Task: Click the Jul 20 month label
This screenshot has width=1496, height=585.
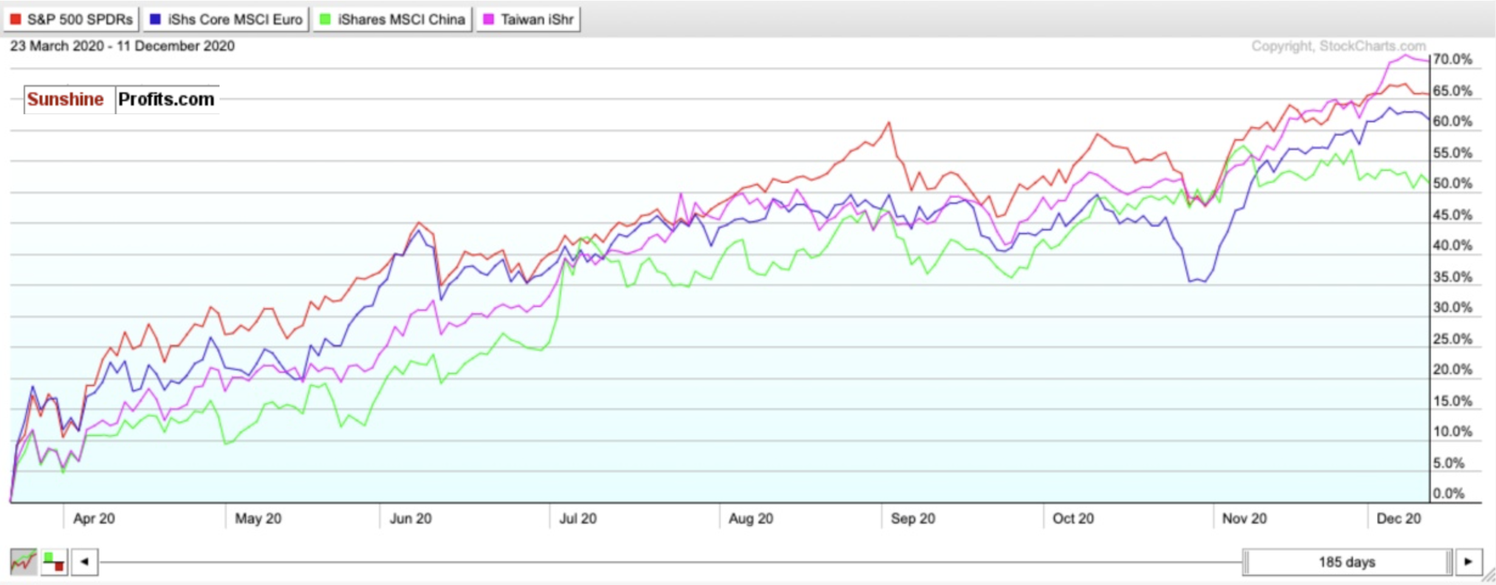Action: (578, 519)
